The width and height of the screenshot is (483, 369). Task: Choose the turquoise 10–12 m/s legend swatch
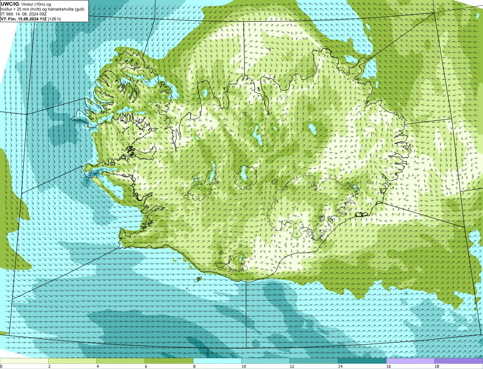coord(266,361)
